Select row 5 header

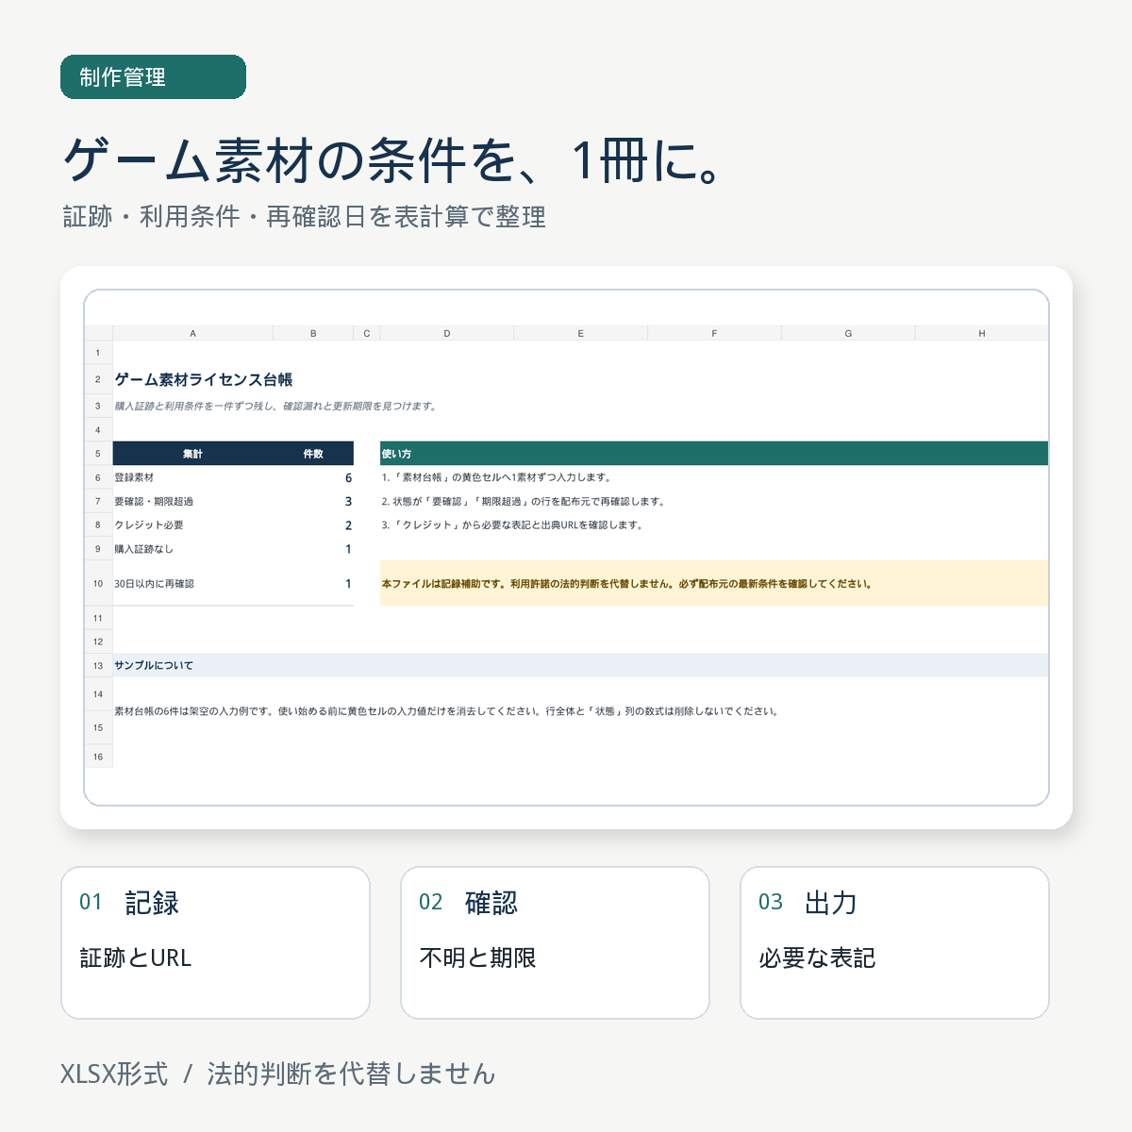(x=98, y=454)
